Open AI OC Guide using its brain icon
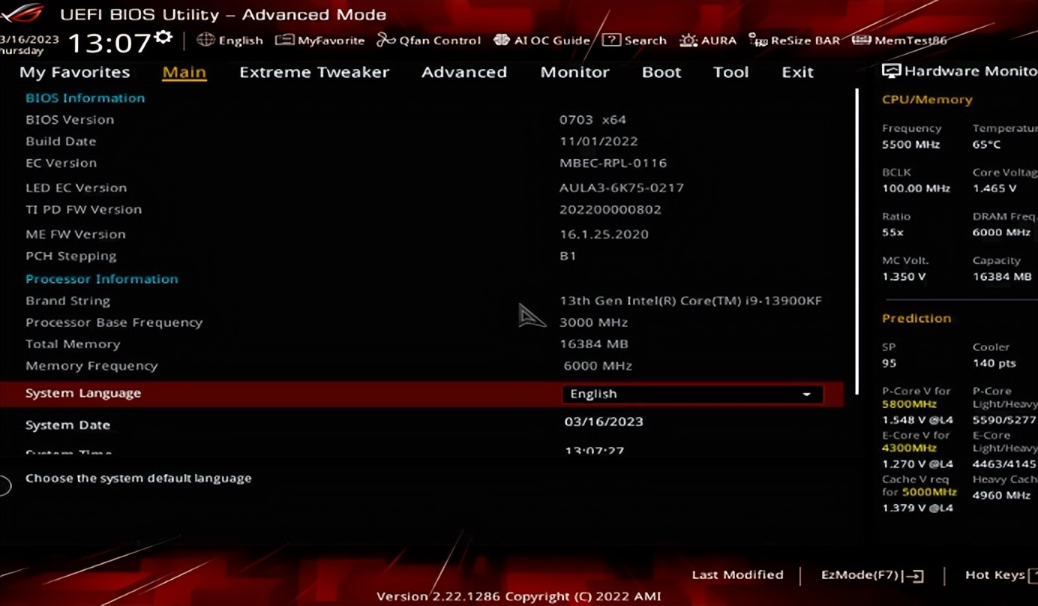 click(502, 40)
